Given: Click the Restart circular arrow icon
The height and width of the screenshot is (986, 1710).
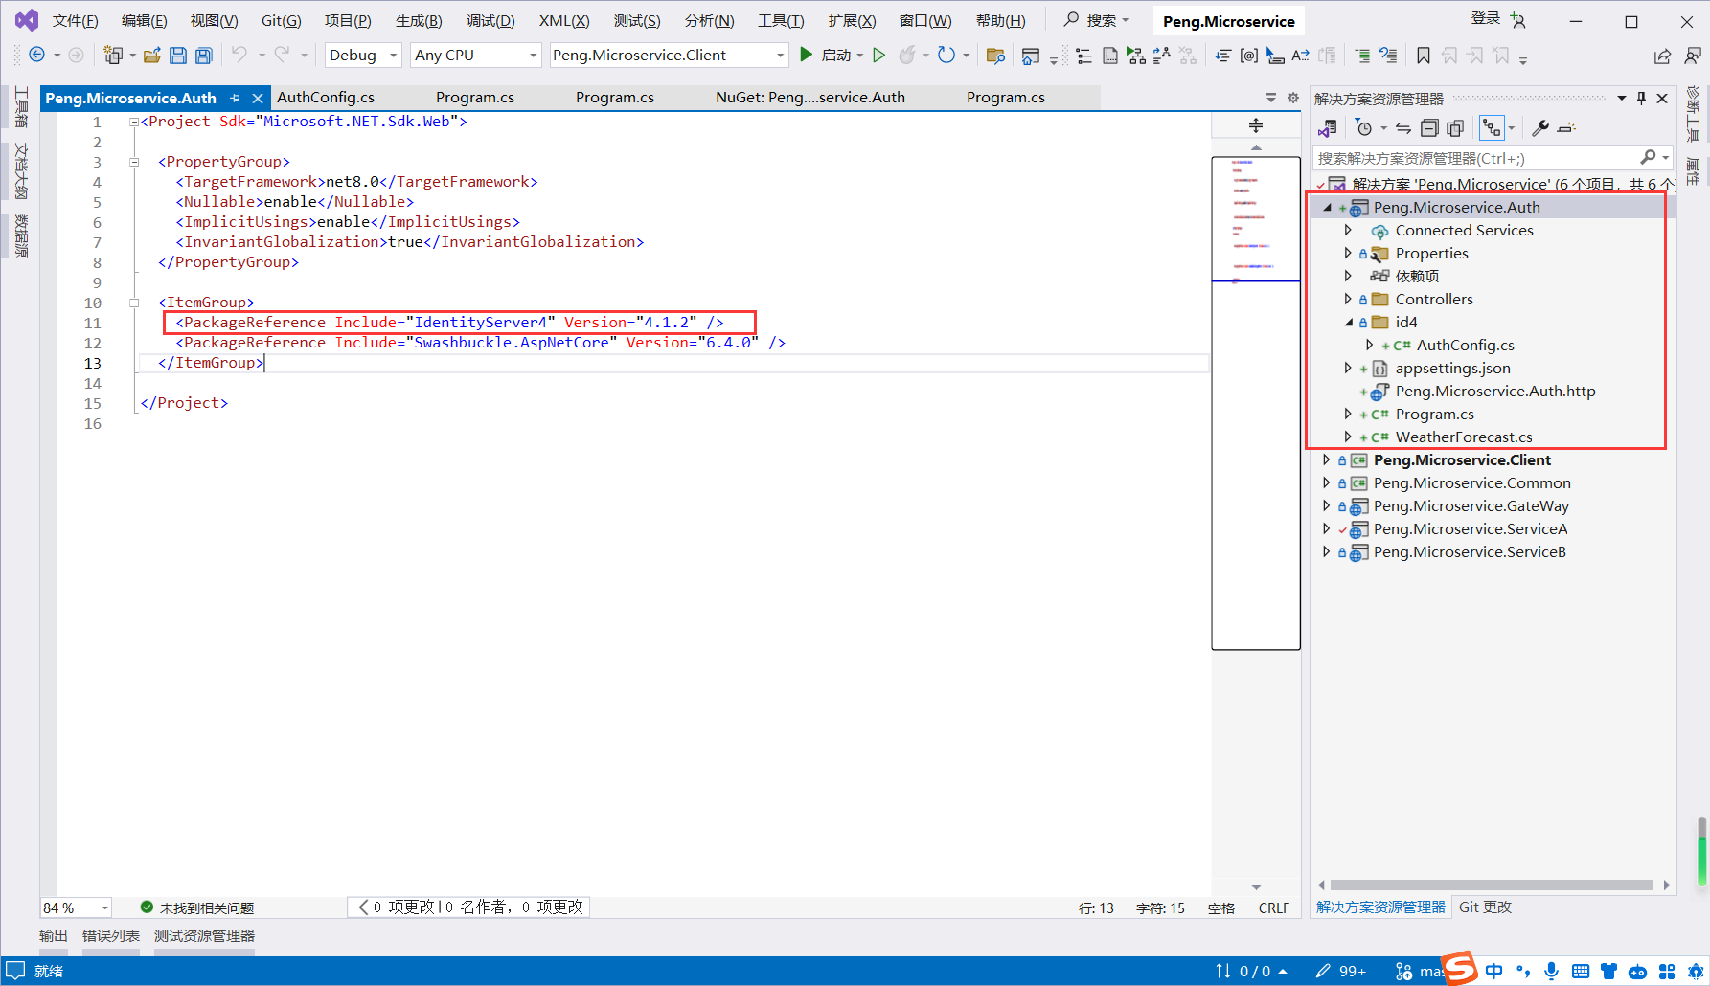Looking at the screenshot, I should point(946,56).
